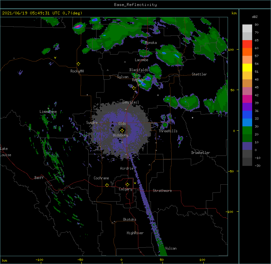Image resolution: width=271 pixels, height=264 pixels.
Task: Select the blue swatch between 36 and 33 dBZ
Action: coord(247,114)
